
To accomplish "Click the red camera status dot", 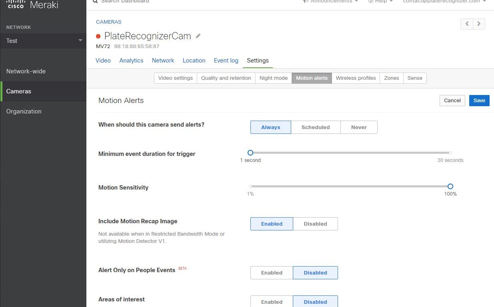I will (x=98, y=36).
